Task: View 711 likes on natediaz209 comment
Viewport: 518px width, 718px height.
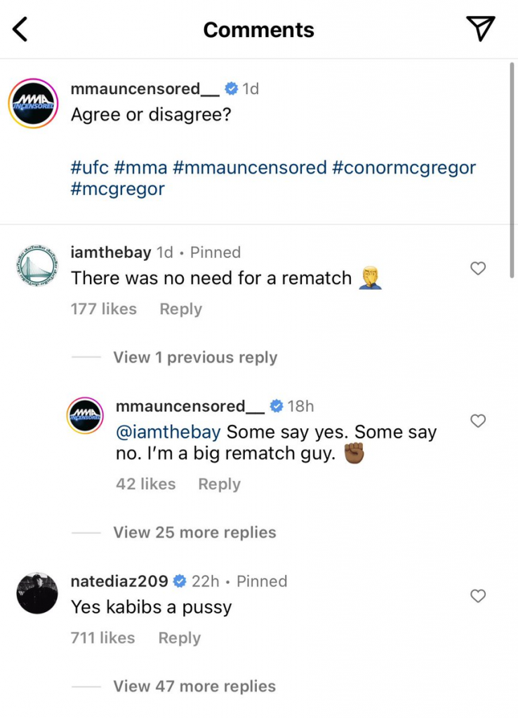Action: (102, 638)
